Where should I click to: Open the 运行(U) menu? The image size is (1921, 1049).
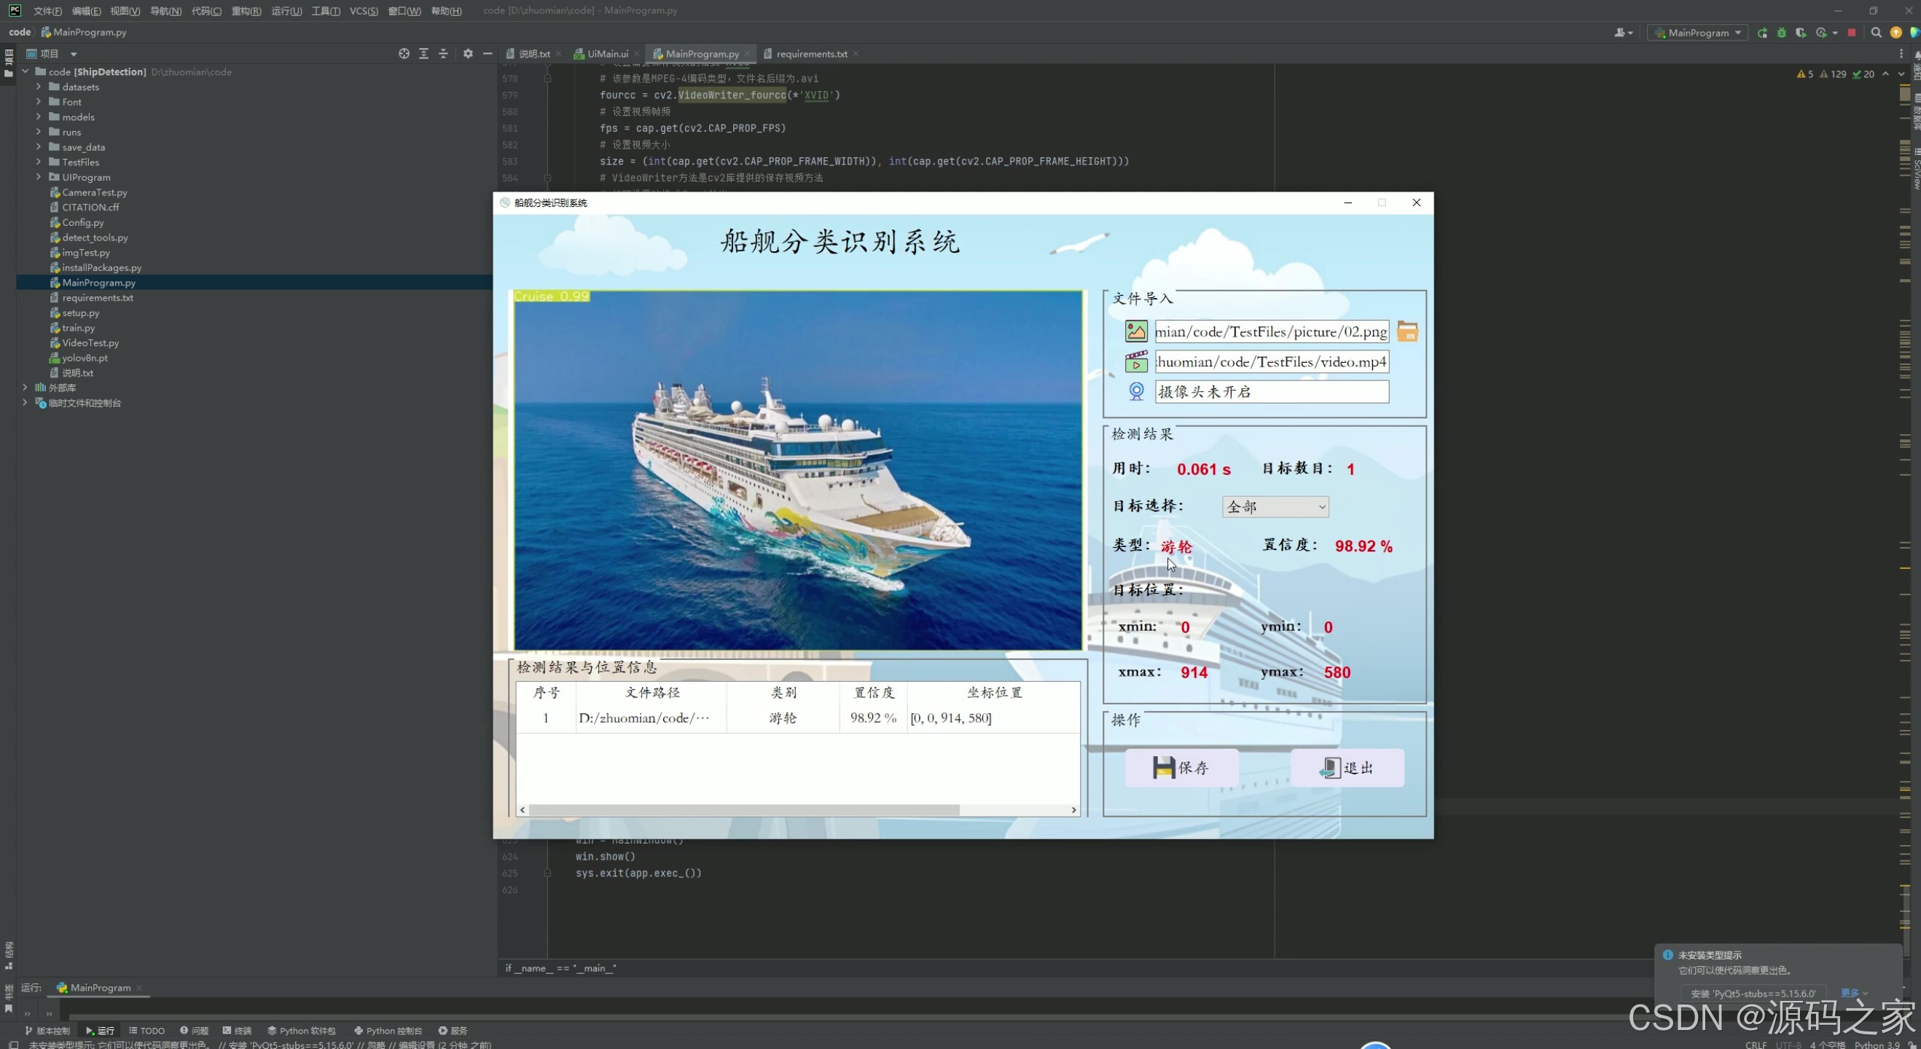coord(286,10)
